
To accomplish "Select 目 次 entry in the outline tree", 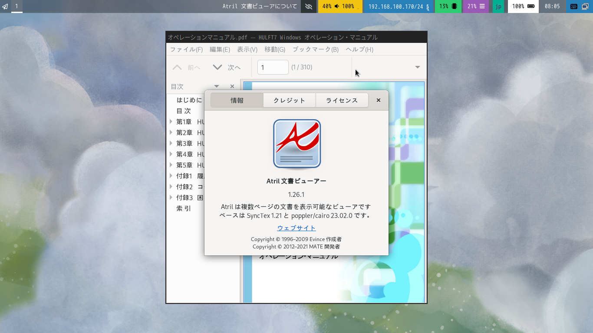I will [184, 111].
